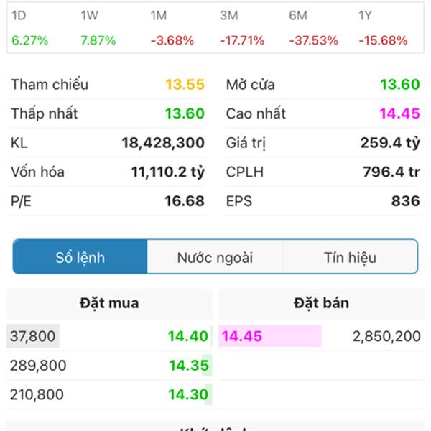Choose the 3M performance period

(241, 29)
